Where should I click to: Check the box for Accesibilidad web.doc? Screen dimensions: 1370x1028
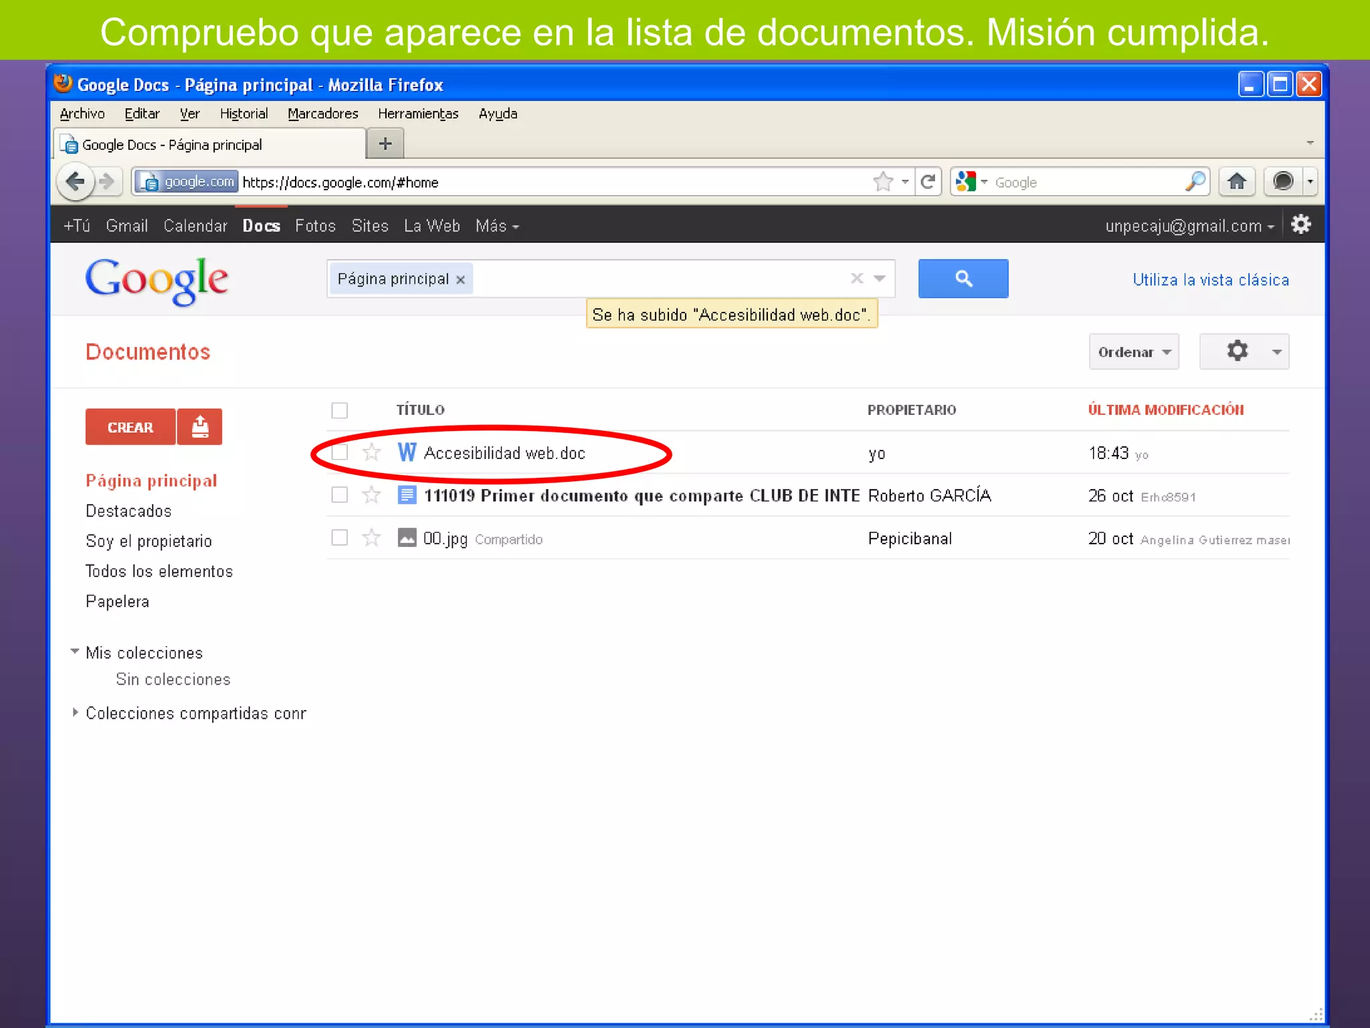pyautogui.click(x=340, y=452)
